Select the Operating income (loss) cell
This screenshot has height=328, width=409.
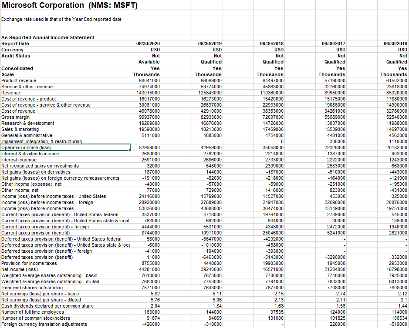pos(26,147)
